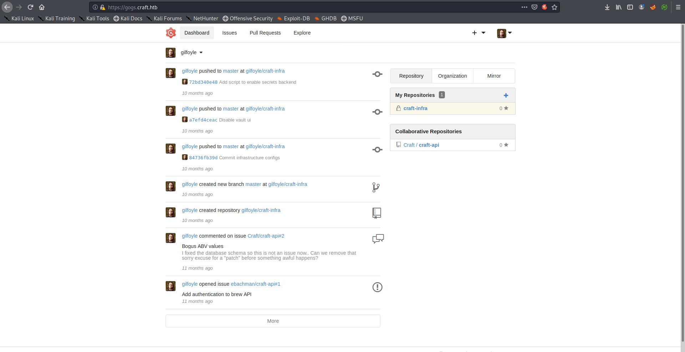Open commit 72bd340e48 link

tap(203, 82)
